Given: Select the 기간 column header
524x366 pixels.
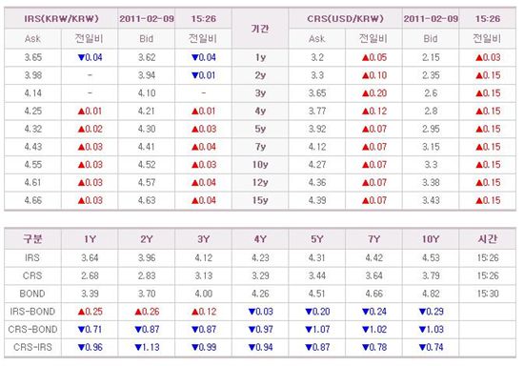Looking at the screenshot, I should [260, 29].
